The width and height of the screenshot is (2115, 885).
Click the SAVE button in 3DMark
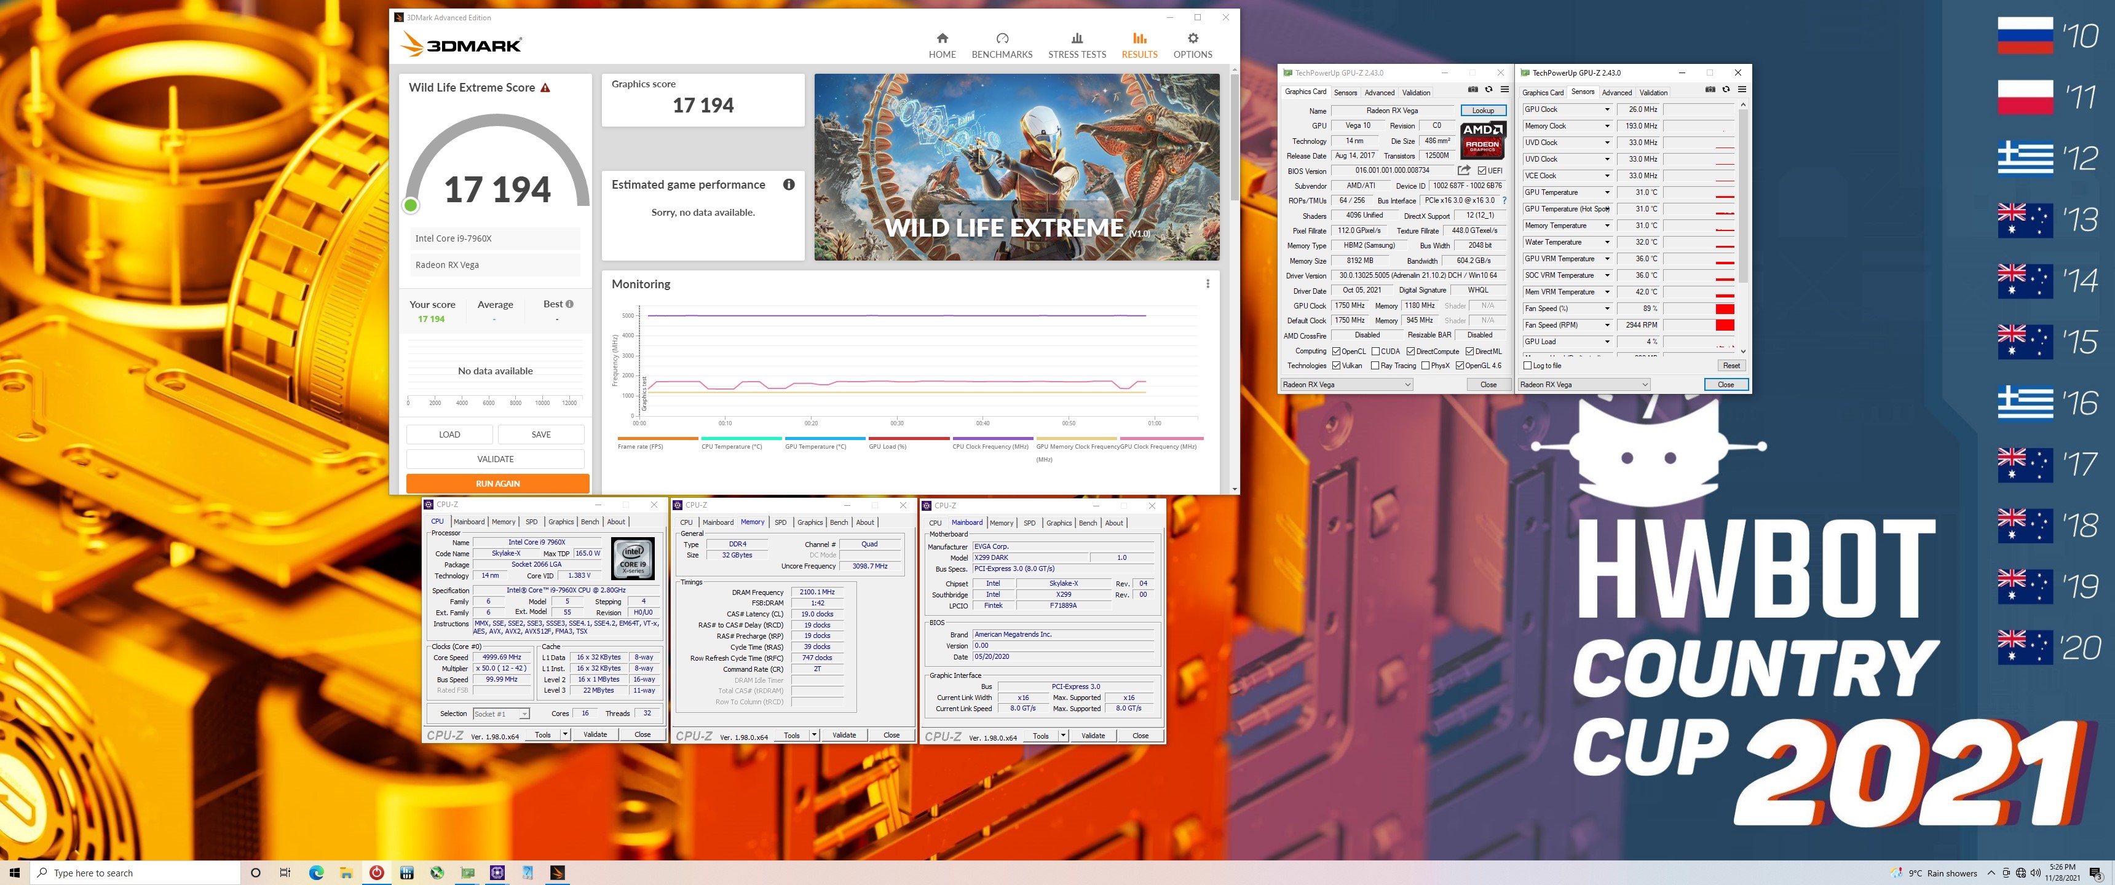click(541, 435)
